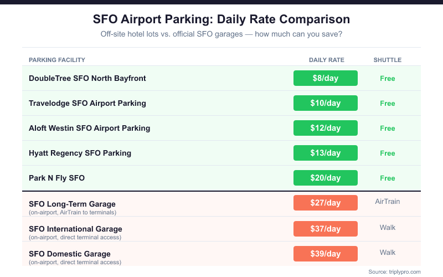Click the $10/day rate badge
The height and width of the screenshot is (277, 443).
point(325,103)
